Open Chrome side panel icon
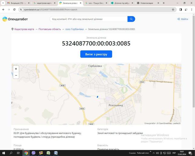 coord(180,9)
